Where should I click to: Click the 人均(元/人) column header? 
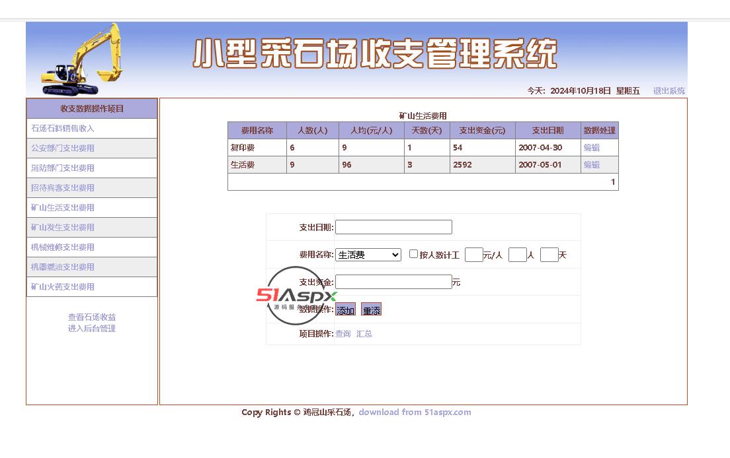tap(372, 131)
